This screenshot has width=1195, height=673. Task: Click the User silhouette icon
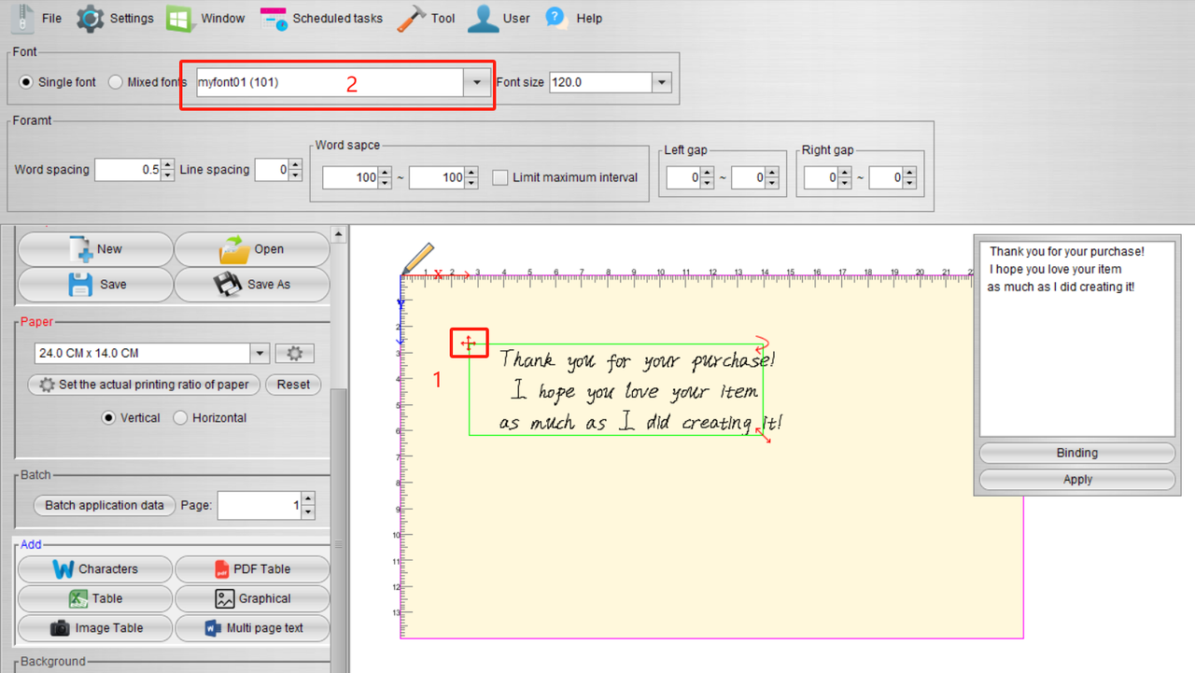[483, 18]
